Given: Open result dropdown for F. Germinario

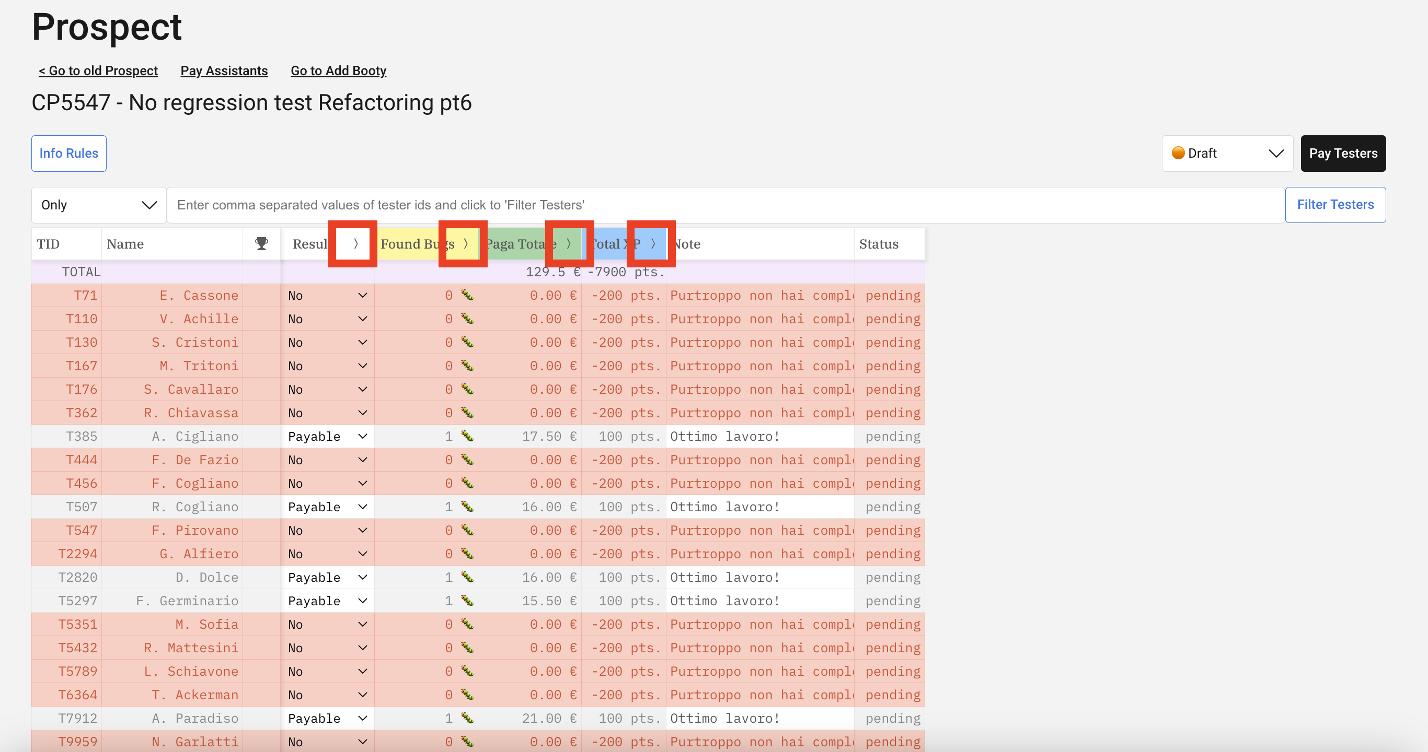Looking at the screenshot, I should coord(327,601).
